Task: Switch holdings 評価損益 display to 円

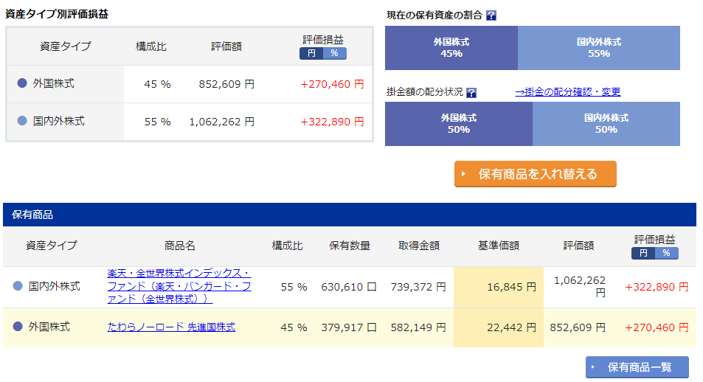Action: [643, 253]
